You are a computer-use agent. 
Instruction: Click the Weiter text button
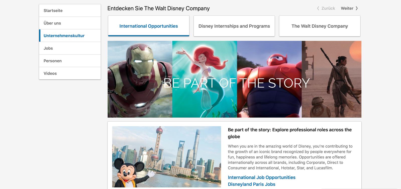(x=347, y=8)
